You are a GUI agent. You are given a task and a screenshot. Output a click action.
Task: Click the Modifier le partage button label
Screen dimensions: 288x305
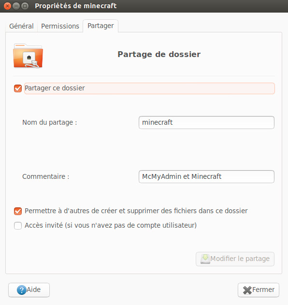tap(240, 259)
